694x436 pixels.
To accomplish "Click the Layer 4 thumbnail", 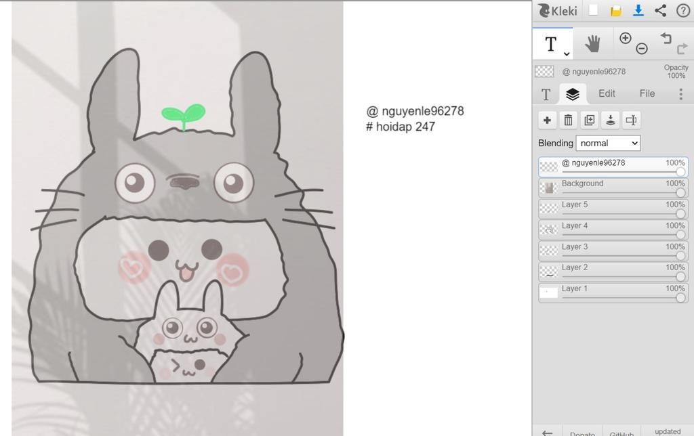I will [x=549, y=230].
